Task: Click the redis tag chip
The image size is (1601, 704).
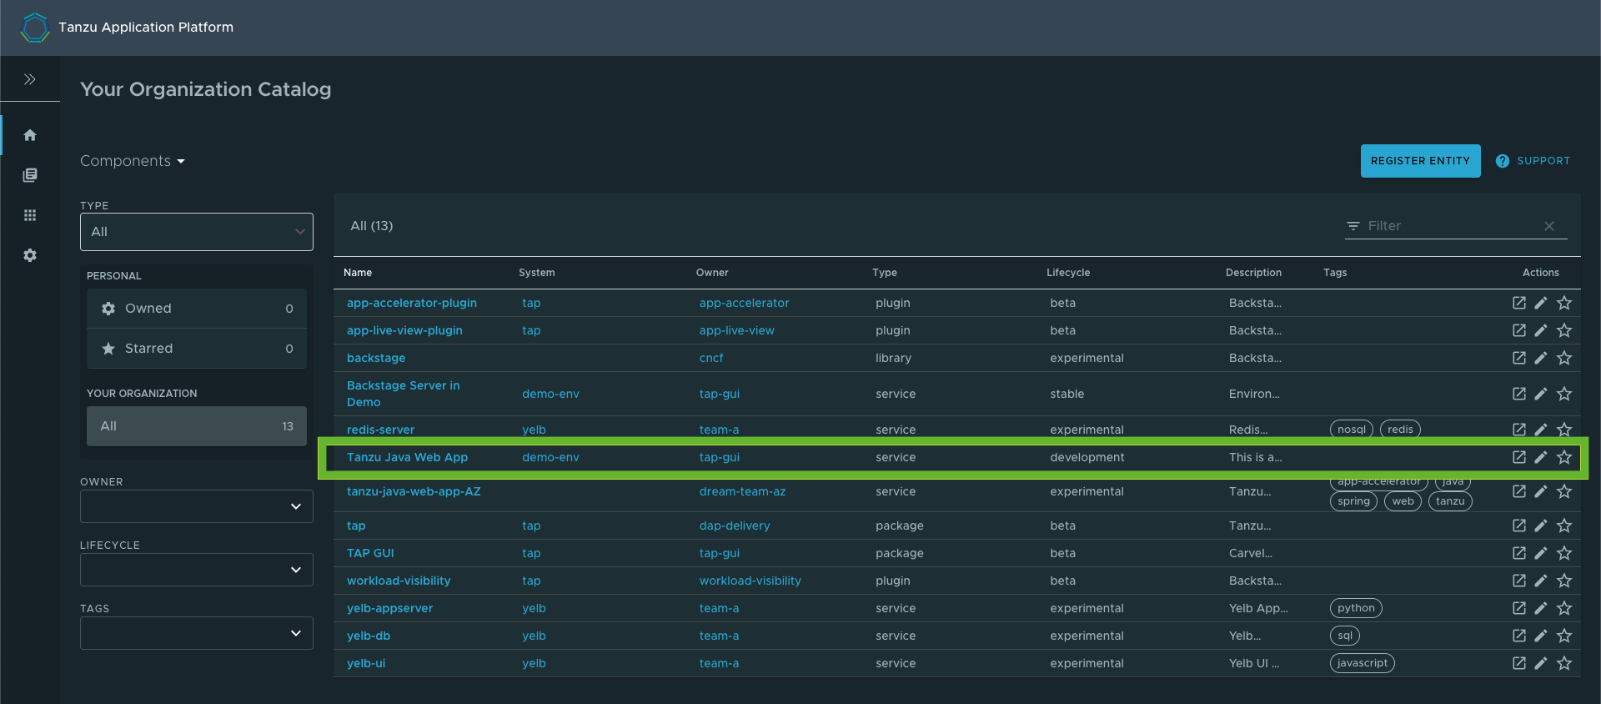Action: 1400,430
